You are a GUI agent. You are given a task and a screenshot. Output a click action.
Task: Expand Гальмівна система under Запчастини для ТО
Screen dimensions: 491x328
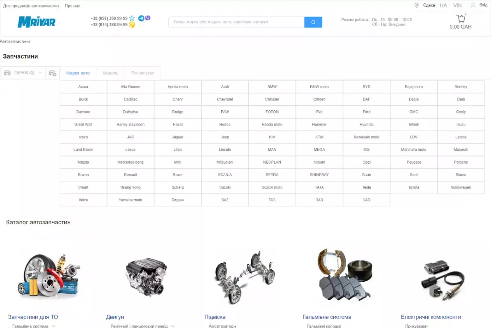click(53, 326)
